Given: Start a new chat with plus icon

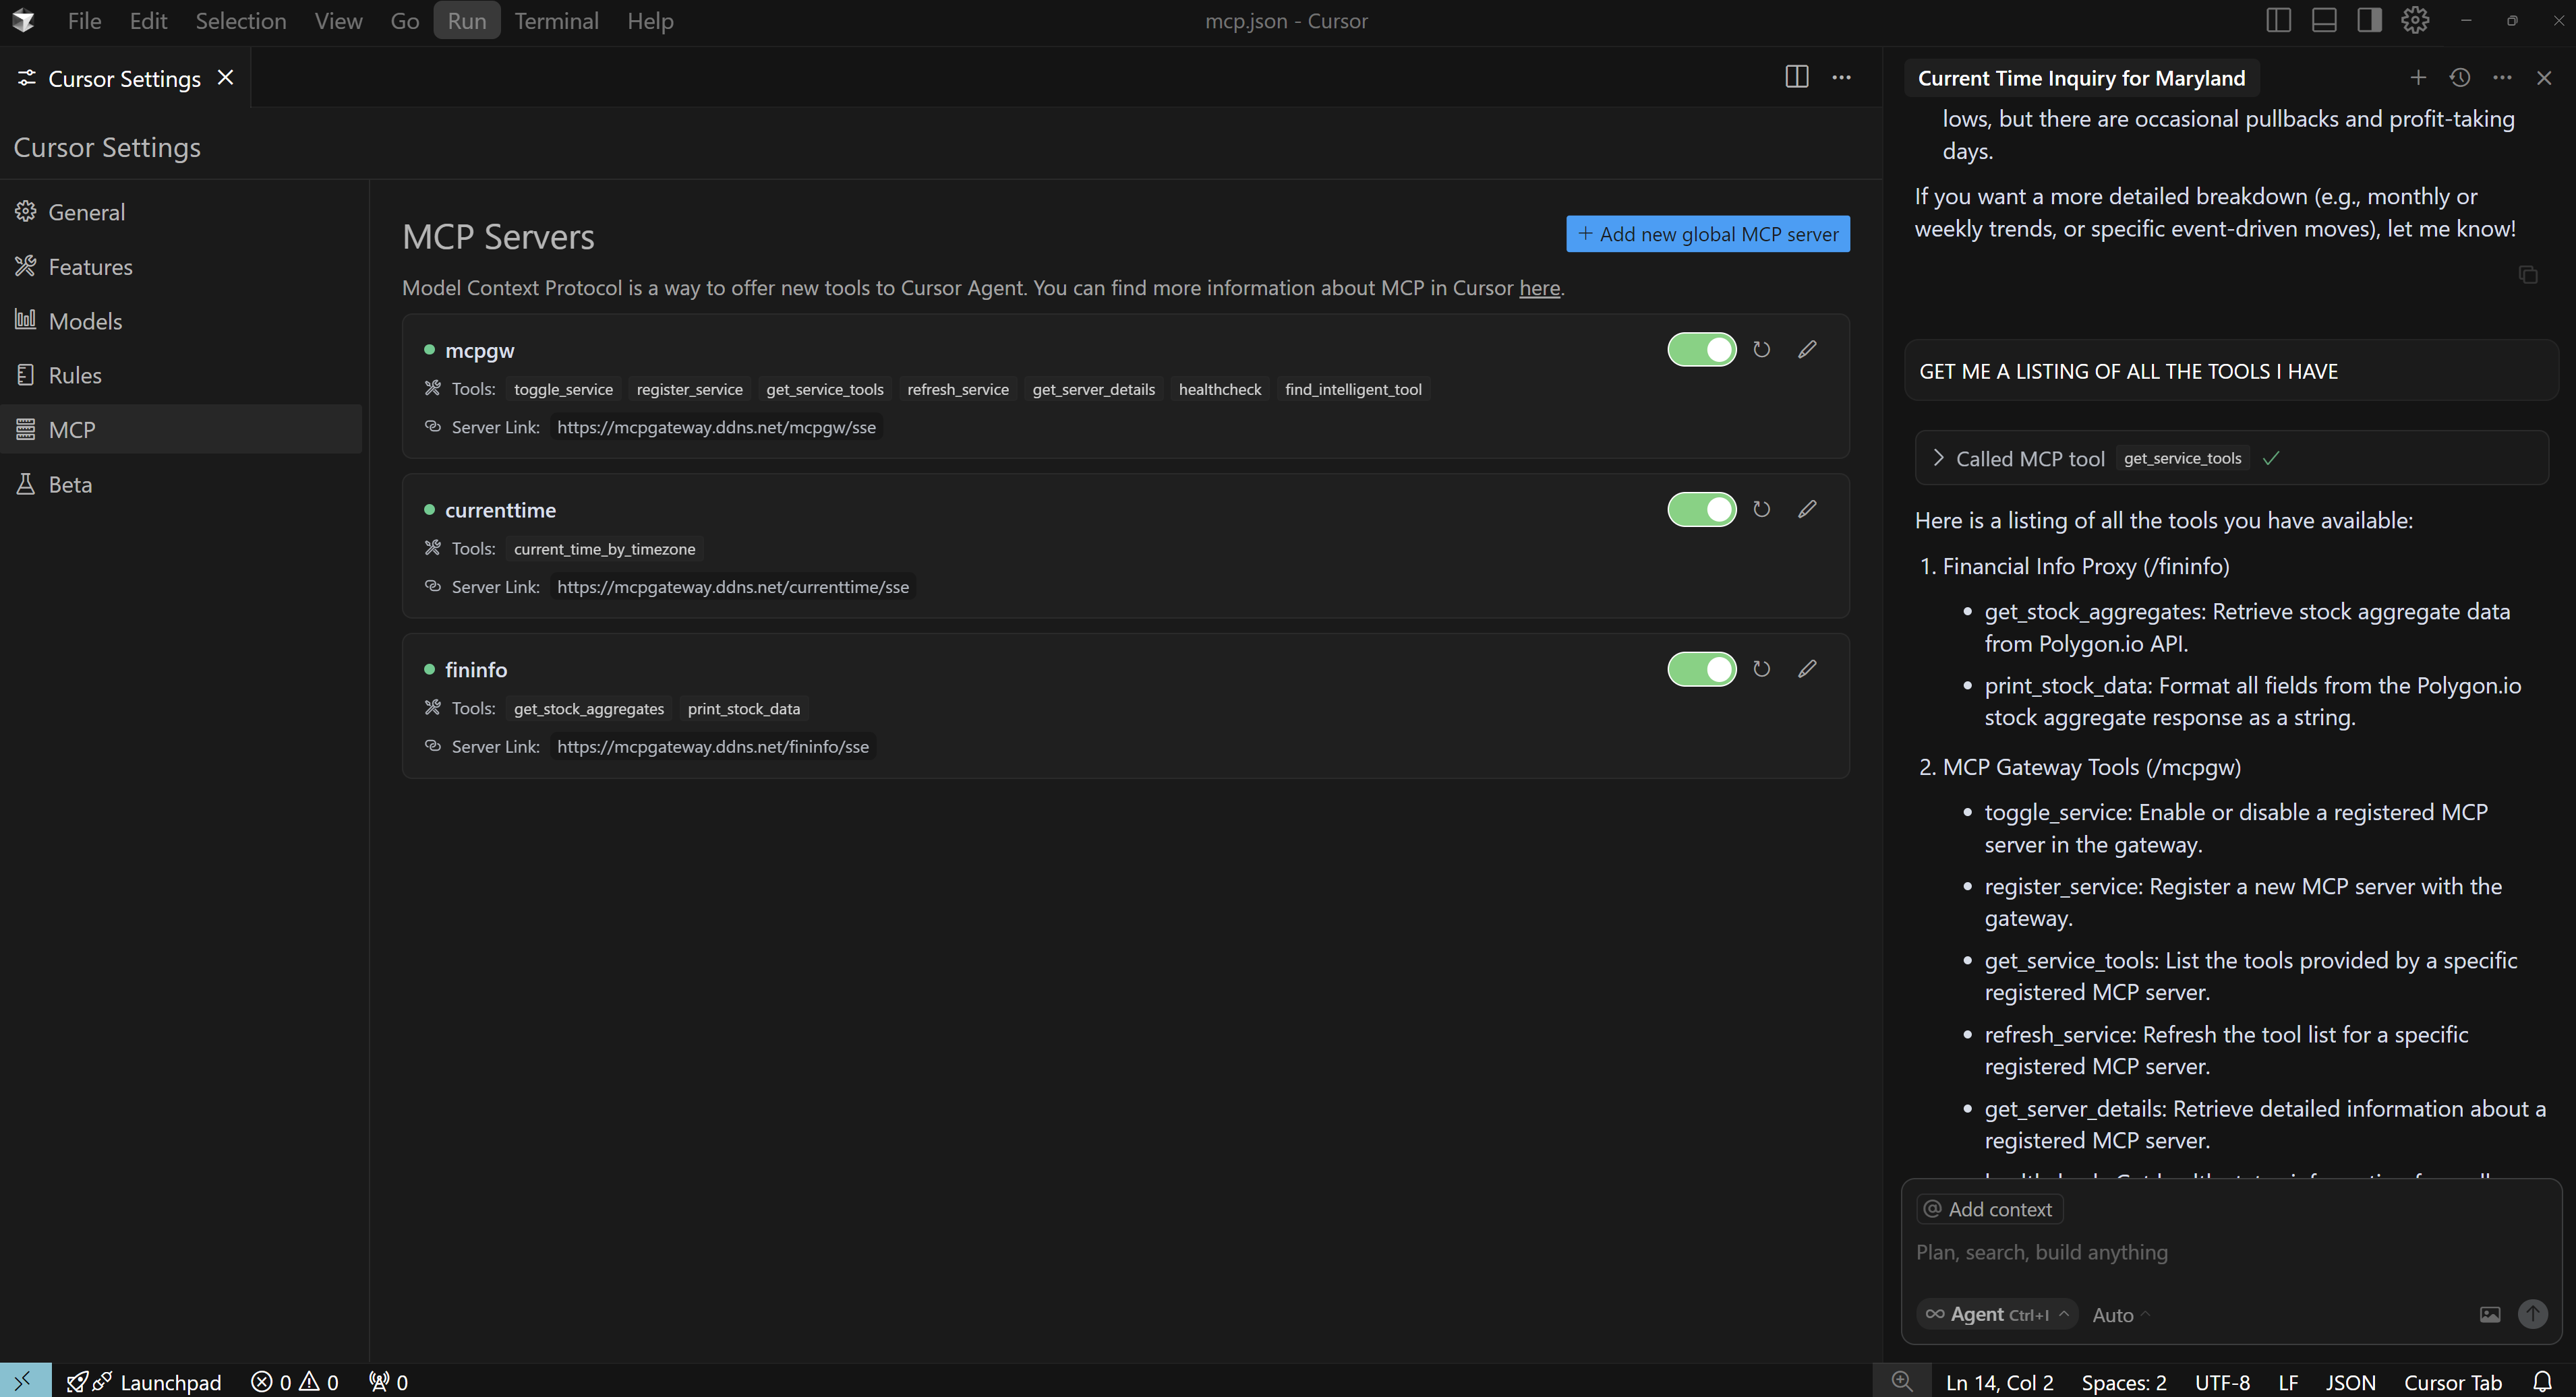Looking at the screenshot, I should click(x=2418, y=78).
